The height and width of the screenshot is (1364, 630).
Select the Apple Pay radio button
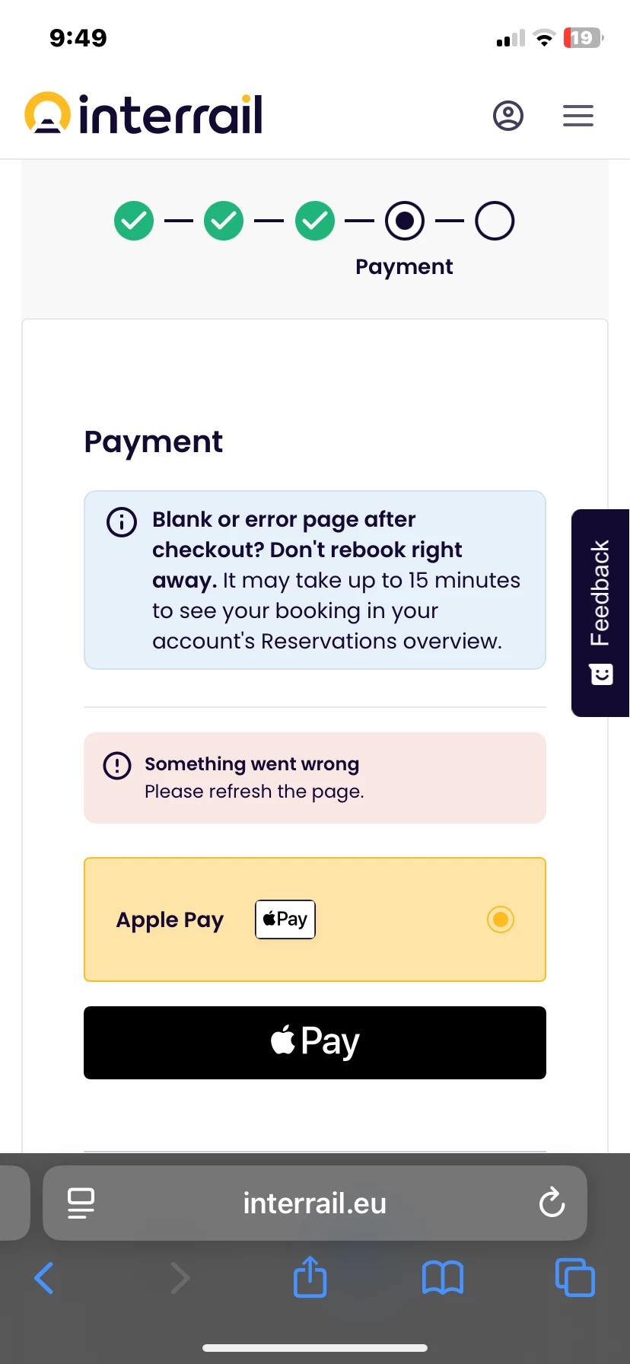click(x=500, y=919)
